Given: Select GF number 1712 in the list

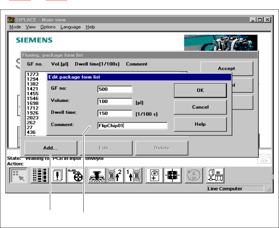Looking at the screenshot, I should tap(32, 108).
